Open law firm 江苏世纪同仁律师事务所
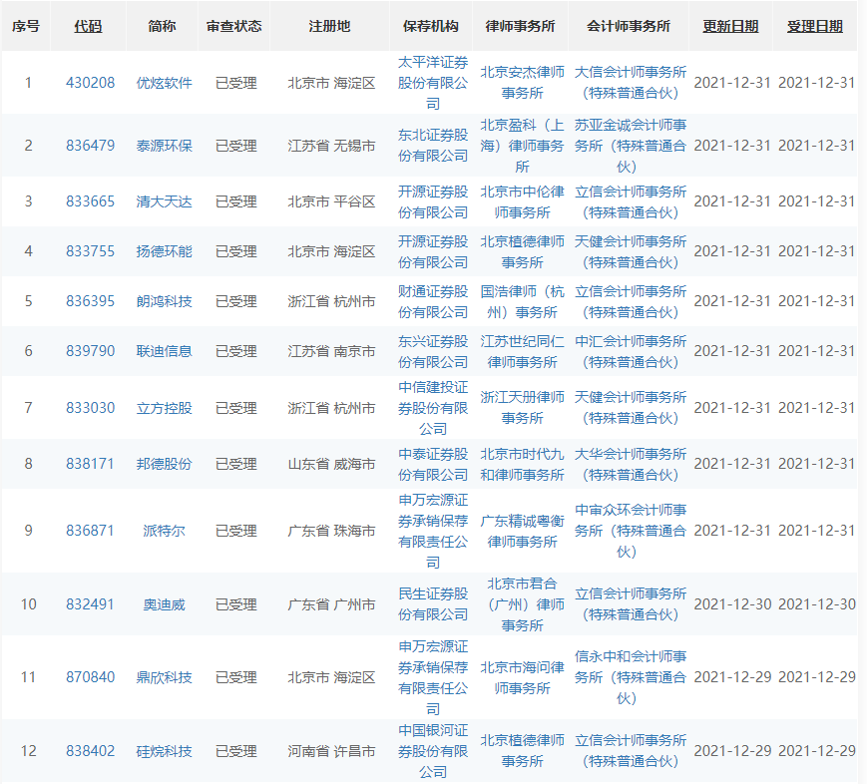 tap(522, 351)
